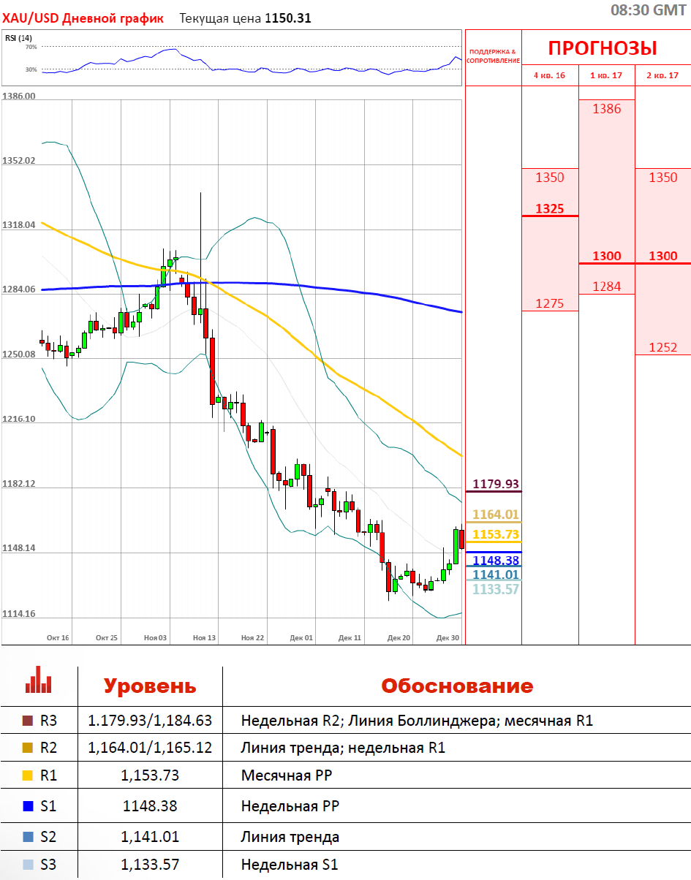
Task: Click the 1386 forecast value in 1 кв. 17
Action: pyautogui.click(x=606, y=109)
